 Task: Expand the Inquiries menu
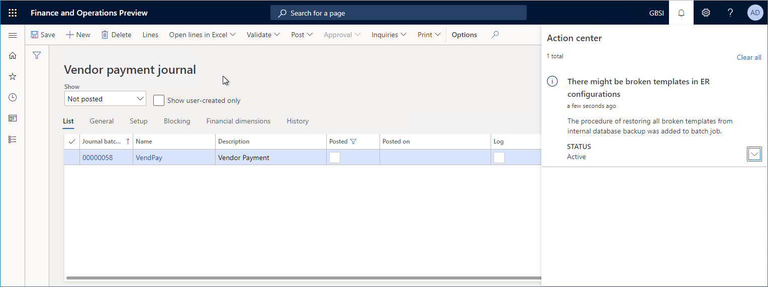[x=389, y=35]
